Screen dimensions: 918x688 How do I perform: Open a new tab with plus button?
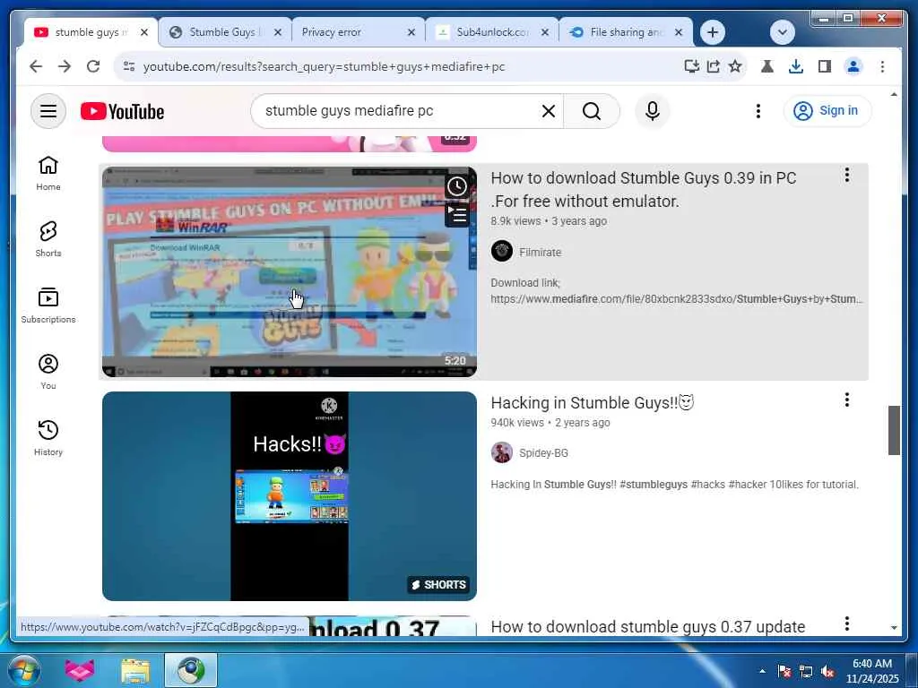(713, 32)
